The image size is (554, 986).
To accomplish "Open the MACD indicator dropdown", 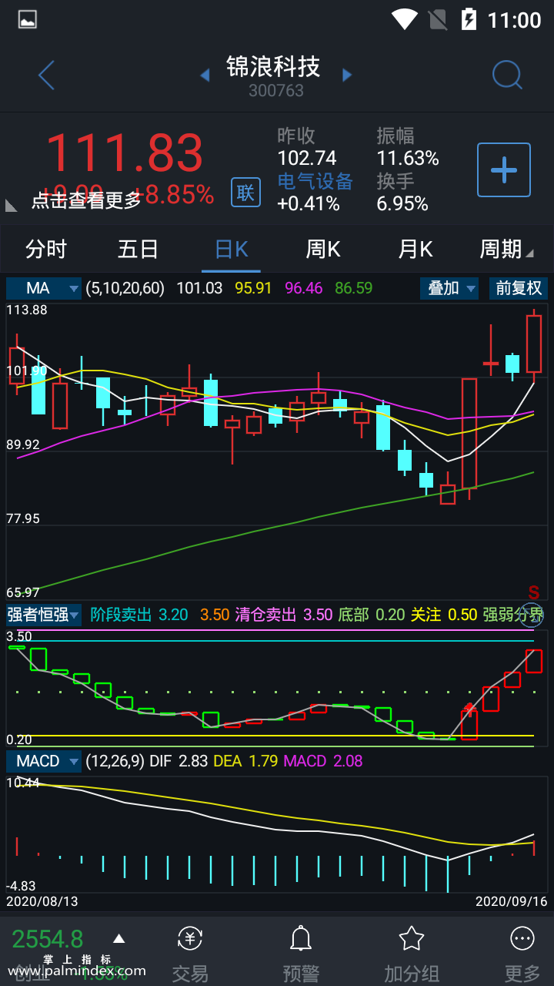I will pyautogui.click(x=44, y=761).
